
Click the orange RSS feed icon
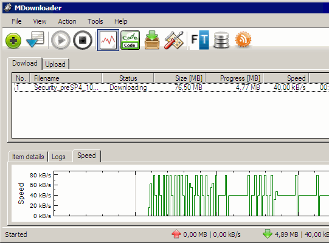pos(243,39)
